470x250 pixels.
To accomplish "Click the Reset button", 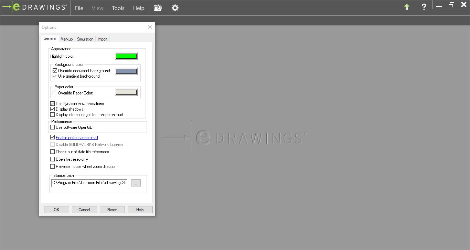I will click(x=112, y=210).
